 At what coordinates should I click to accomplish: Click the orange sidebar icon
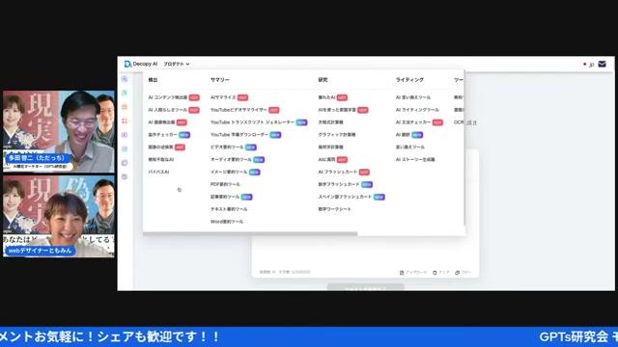(x=125, y=107)
